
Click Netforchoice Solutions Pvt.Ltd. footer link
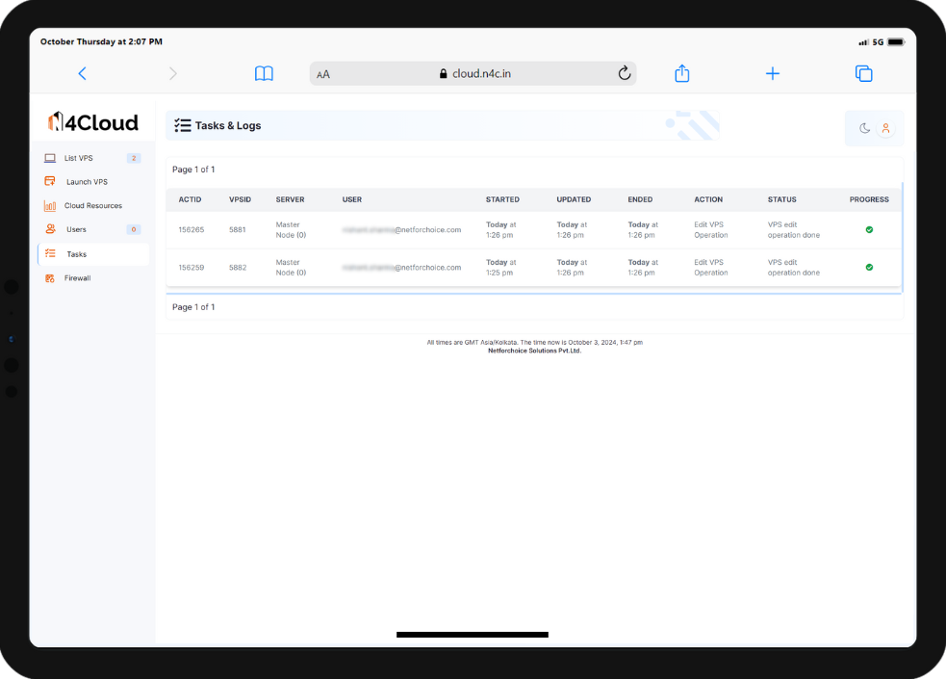534,351
